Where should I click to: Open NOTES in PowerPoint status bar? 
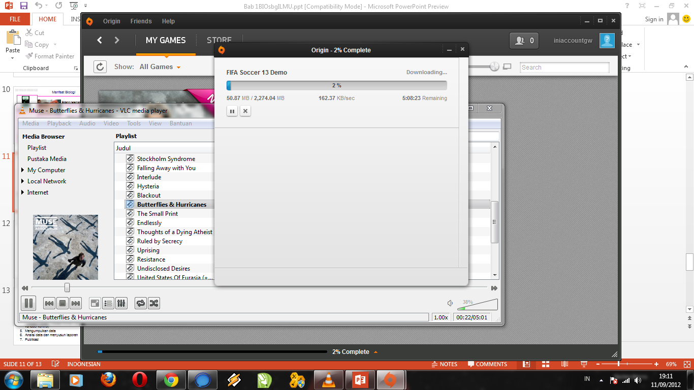click(444, 364)
